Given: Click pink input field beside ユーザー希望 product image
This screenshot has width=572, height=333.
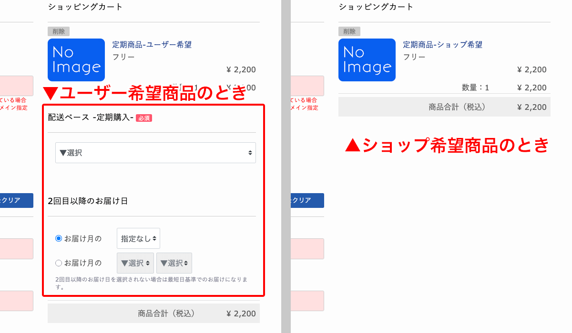Looking at the screenshot, I should 16,86.
